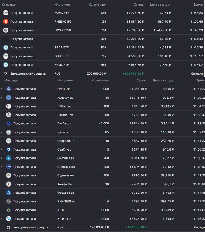Viewport: 205px width, 232px height.
Task: Click the Новатэк ао company logo
Action: pyautogui.click(x=9, y=97)
